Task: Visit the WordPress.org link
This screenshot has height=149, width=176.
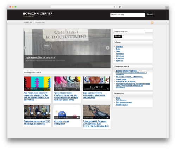Action: coord(122,105)
